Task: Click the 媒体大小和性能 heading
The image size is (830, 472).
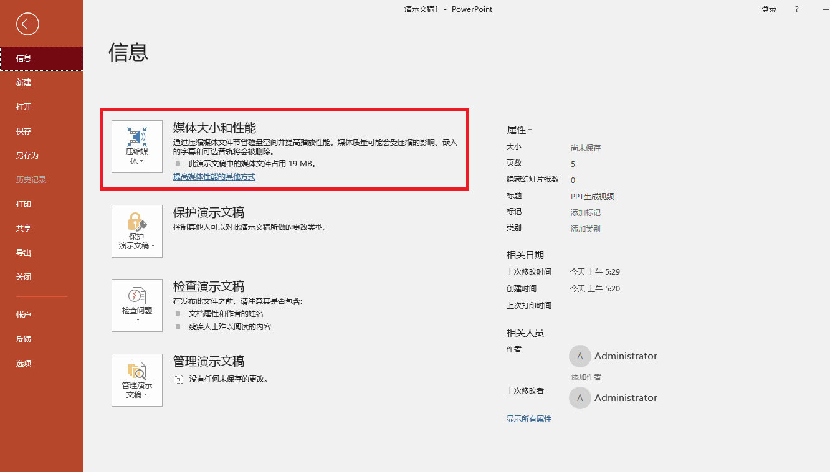Action: click(x=214, y=128)
